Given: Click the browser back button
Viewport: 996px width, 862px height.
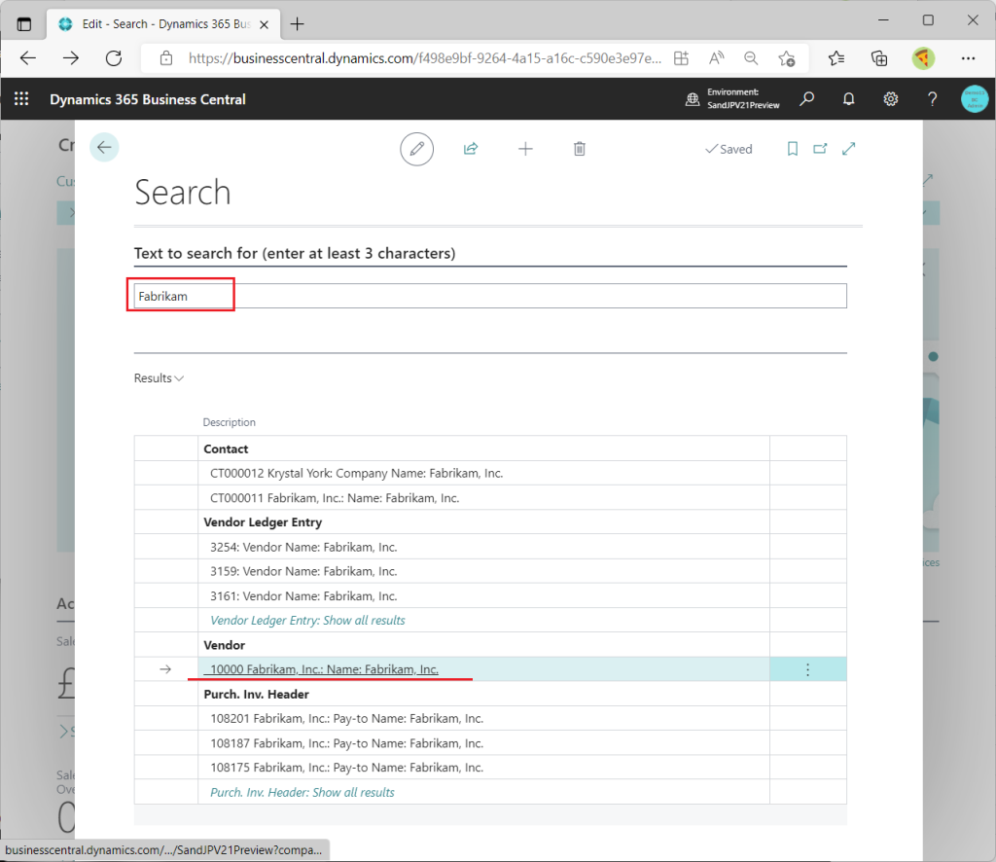Looking at the screenshot, I should pos(28,58).
